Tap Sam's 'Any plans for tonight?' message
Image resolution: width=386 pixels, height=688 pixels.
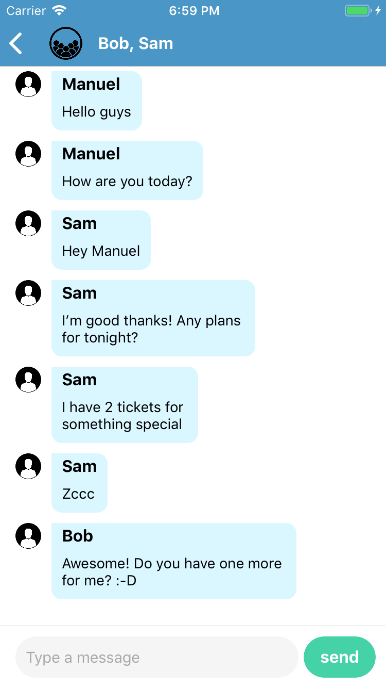point(153,318)
